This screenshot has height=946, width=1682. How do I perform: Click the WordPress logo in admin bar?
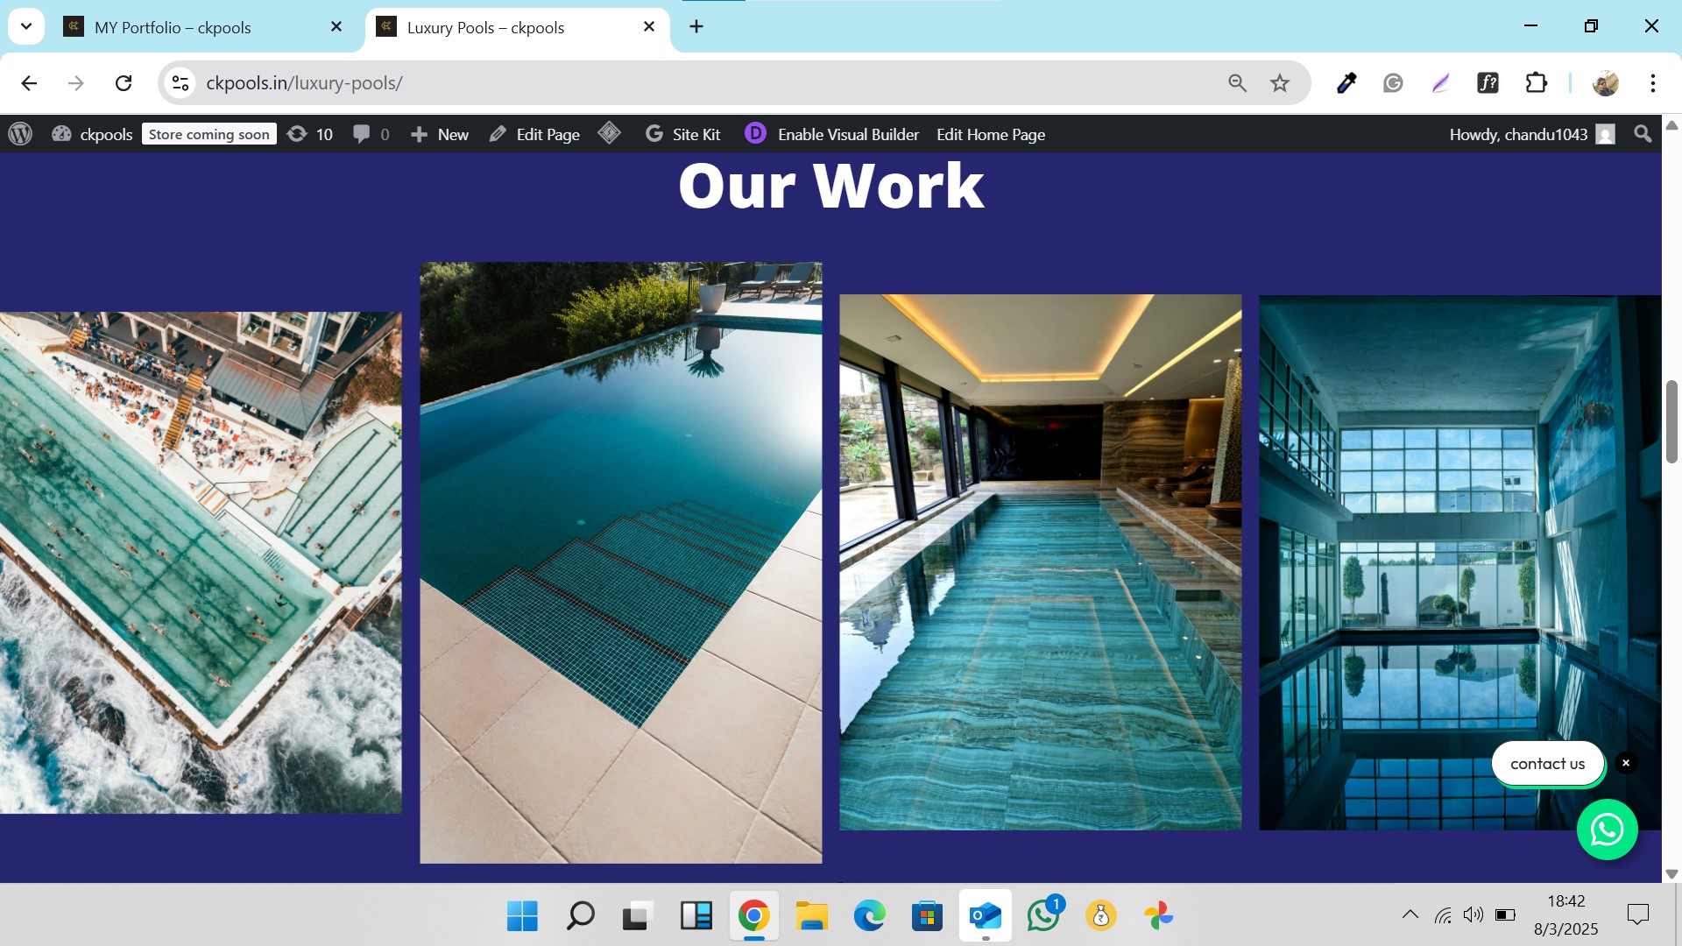point(20,134)
